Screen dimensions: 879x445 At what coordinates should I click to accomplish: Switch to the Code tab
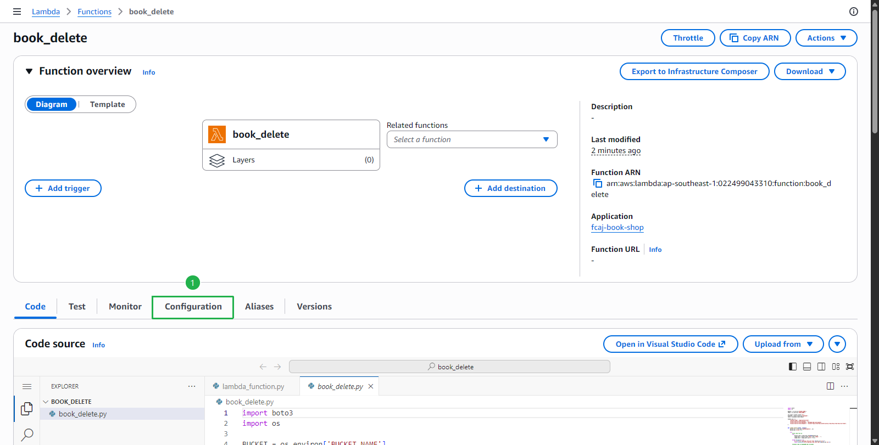point(35,307)
